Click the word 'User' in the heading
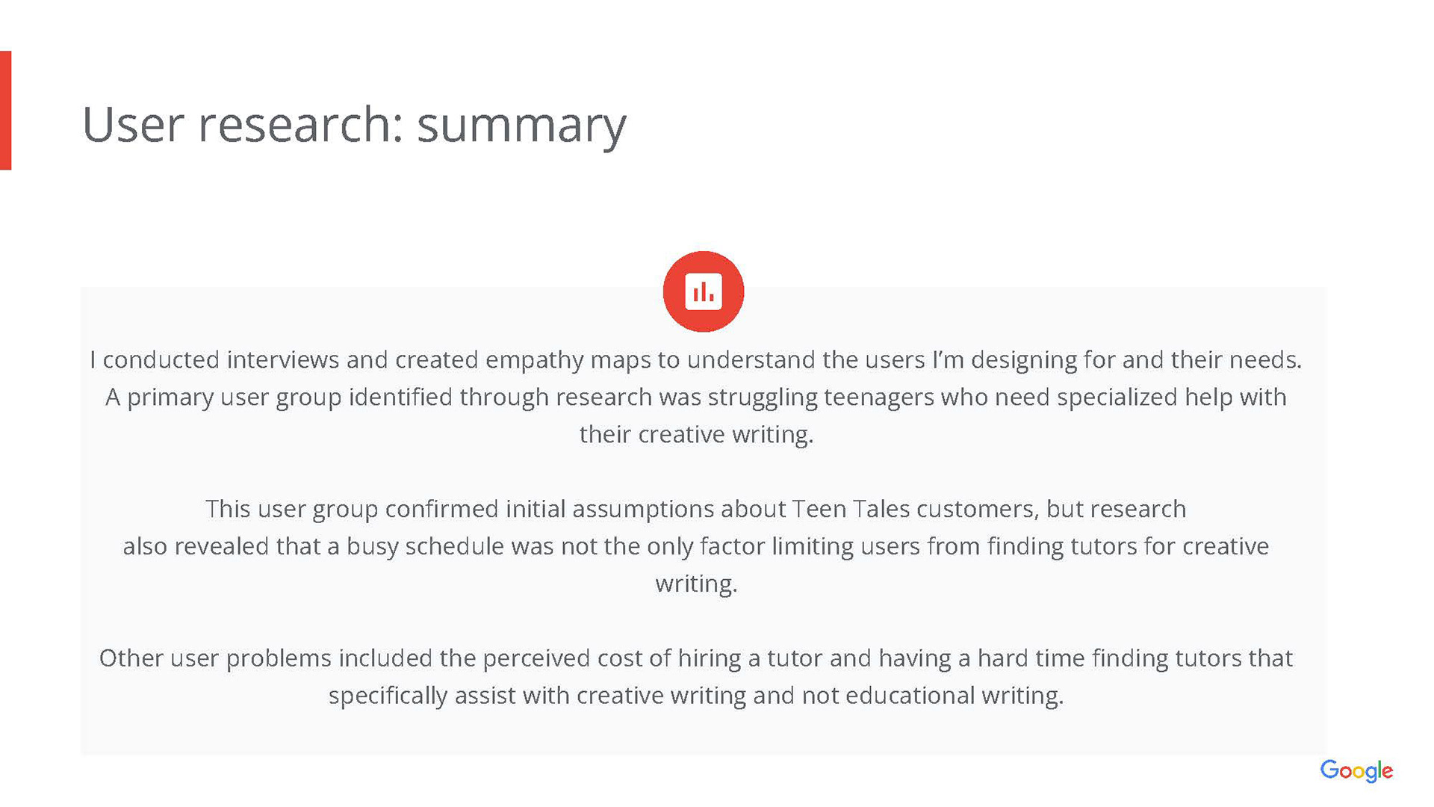The height and width of the screenshot is (807, 1434). (x=133, y=124)
